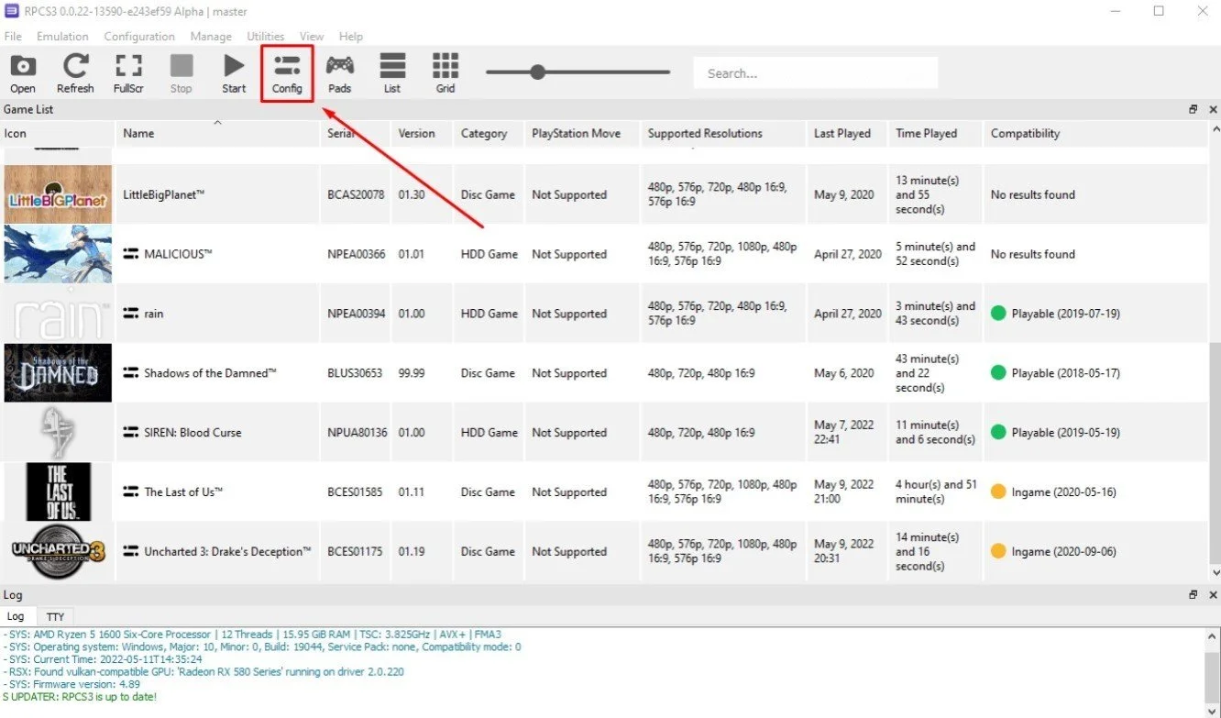Open the File menu

(x=13, y=37)
